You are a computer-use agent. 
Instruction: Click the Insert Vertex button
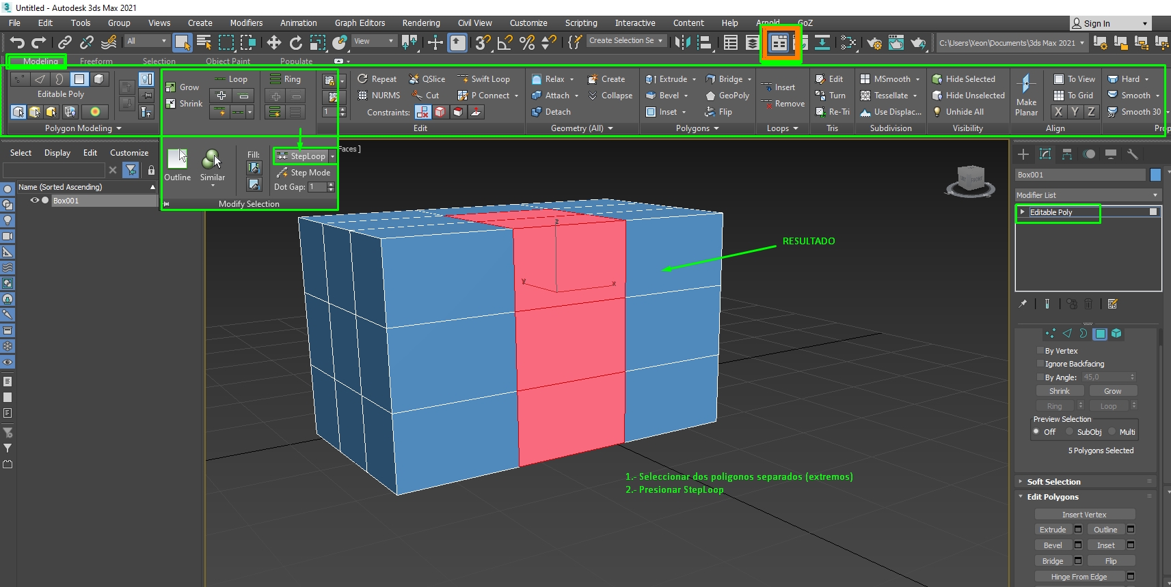[1084, 515]
